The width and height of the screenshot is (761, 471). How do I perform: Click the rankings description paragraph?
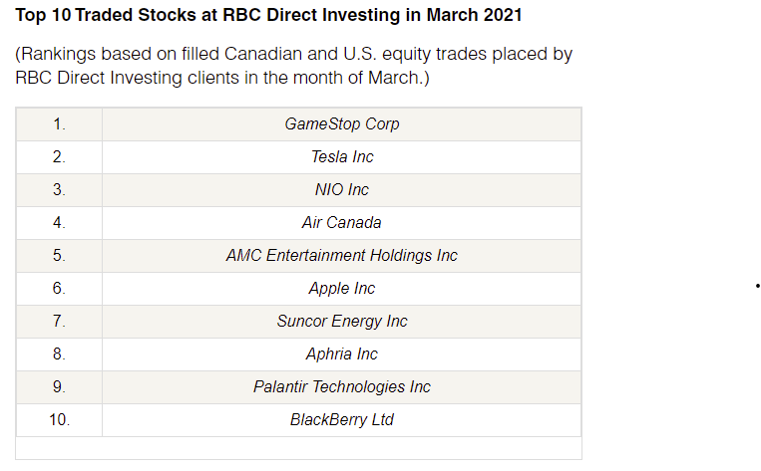[x=293, y=66]
